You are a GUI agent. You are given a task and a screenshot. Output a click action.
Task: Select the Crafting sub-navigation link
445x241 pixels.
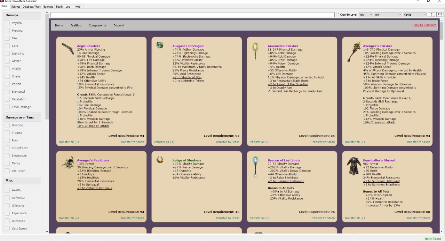point(76,25)
